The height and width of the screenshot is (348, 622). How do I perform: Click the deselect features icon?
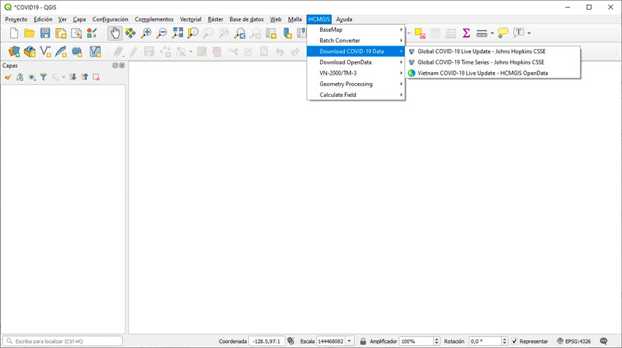pyautogui.click(x=420, y=33)
